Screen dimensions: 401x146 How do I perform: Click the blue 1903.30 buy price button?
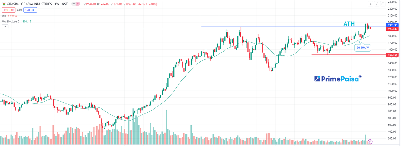point(30,10)
